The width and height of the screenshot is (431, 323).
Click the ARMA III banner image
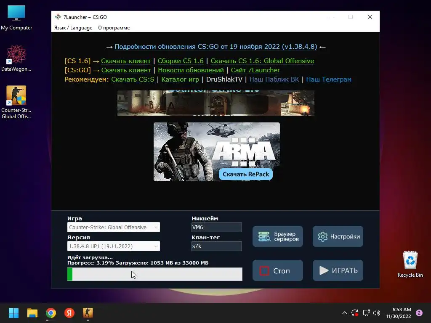coord(217,152)
